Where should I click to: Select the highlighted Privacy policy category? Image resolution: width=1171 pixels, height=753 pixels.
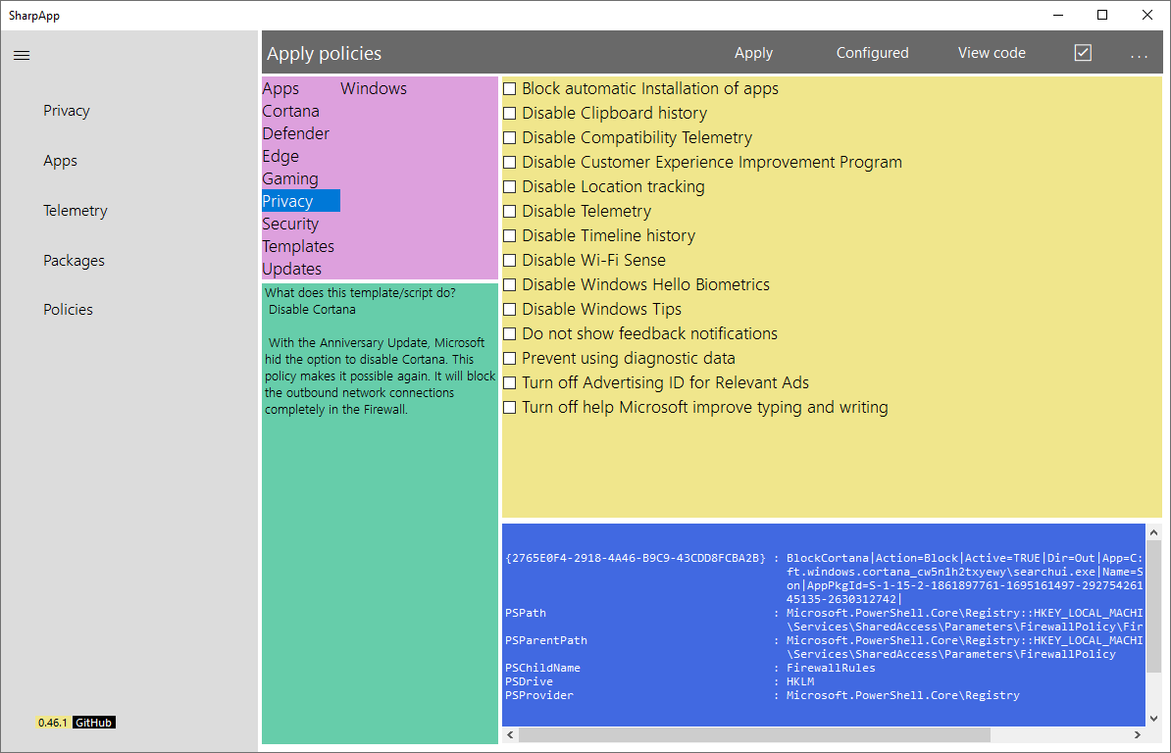coord(301,201)
